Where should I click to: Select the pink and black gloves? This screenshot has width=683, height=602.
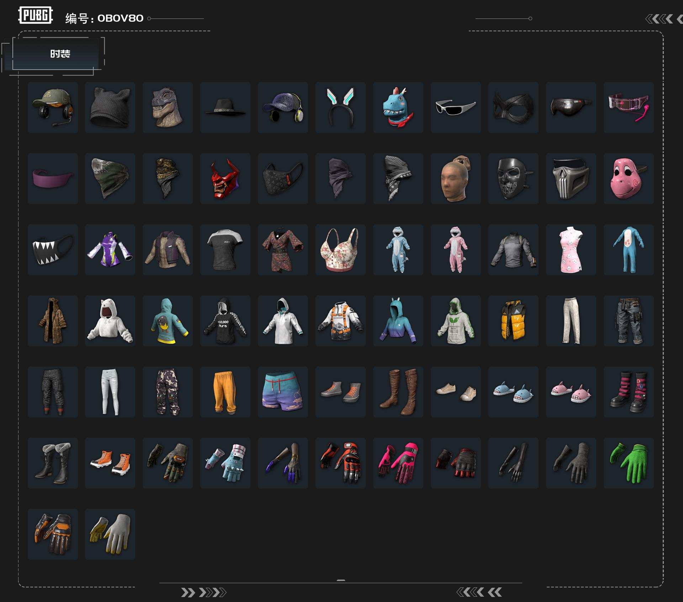tap(398, 463)
